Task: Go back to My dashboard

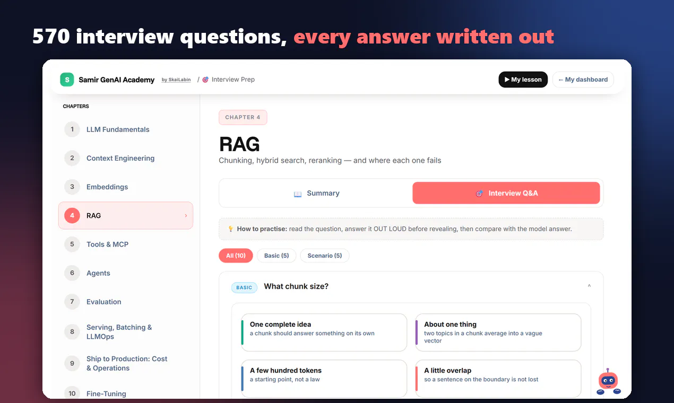Action: 583,80
